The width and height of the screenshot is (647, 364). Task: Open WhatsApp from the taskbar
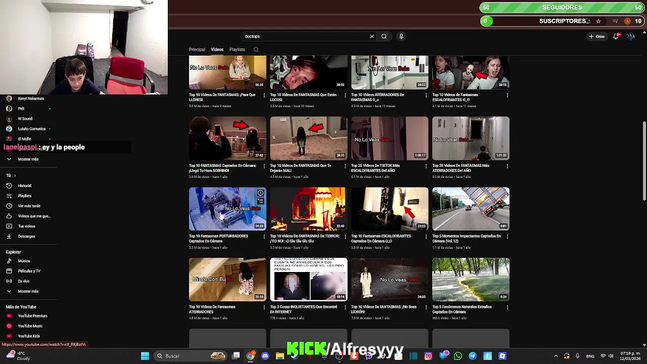pyautogui.click(x=458, y=356)
